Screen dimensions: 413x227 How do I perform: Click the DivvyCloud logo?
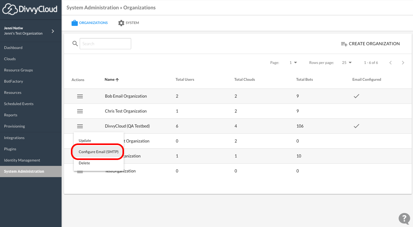point(30,8)
